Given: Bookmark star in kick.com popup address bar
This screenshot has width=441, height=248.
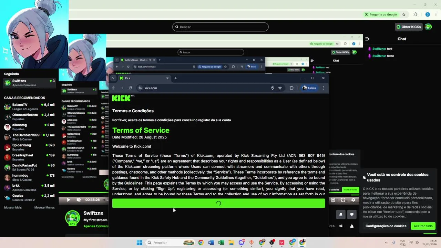Looking at the screenshot, I should 280,88.
